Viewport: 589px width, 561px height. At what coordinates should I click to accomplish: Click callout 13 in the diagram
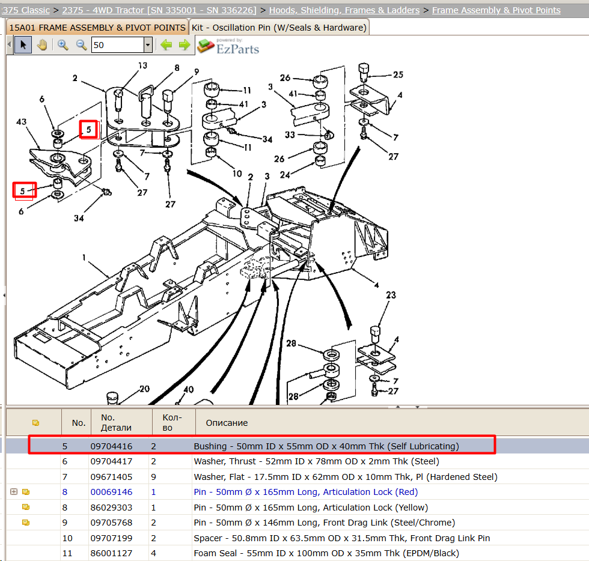point(143,65)
